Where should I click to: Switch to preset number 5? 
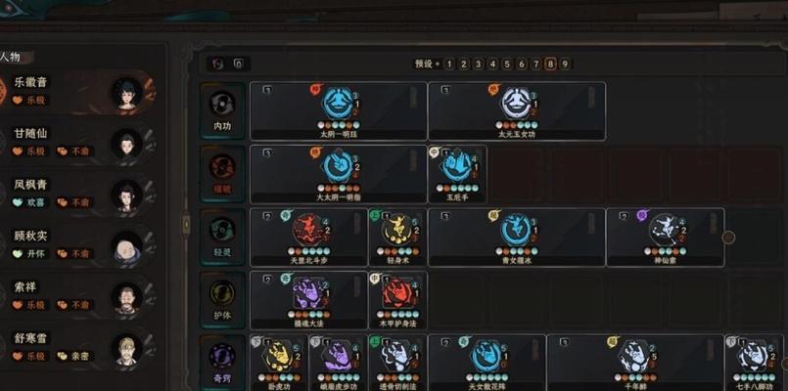507,64
